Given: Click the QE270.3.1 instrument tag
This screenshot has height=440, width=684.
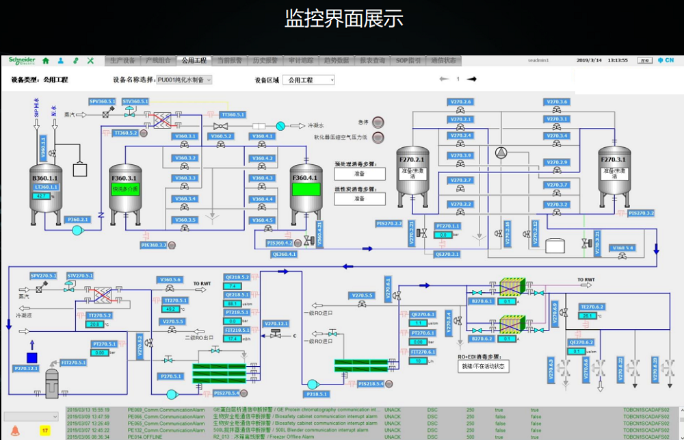Looking at the screenshot, I should 447,254.
